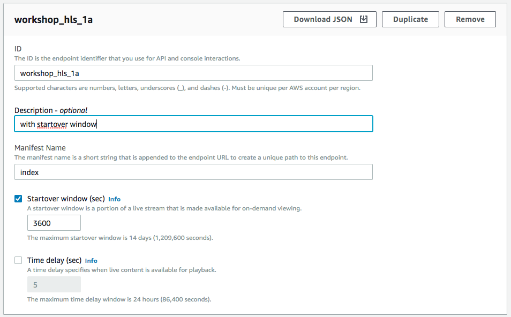Remove this endpoint with the Remove button
Viewport: 511px width, 317px height.
coord(470,19)
